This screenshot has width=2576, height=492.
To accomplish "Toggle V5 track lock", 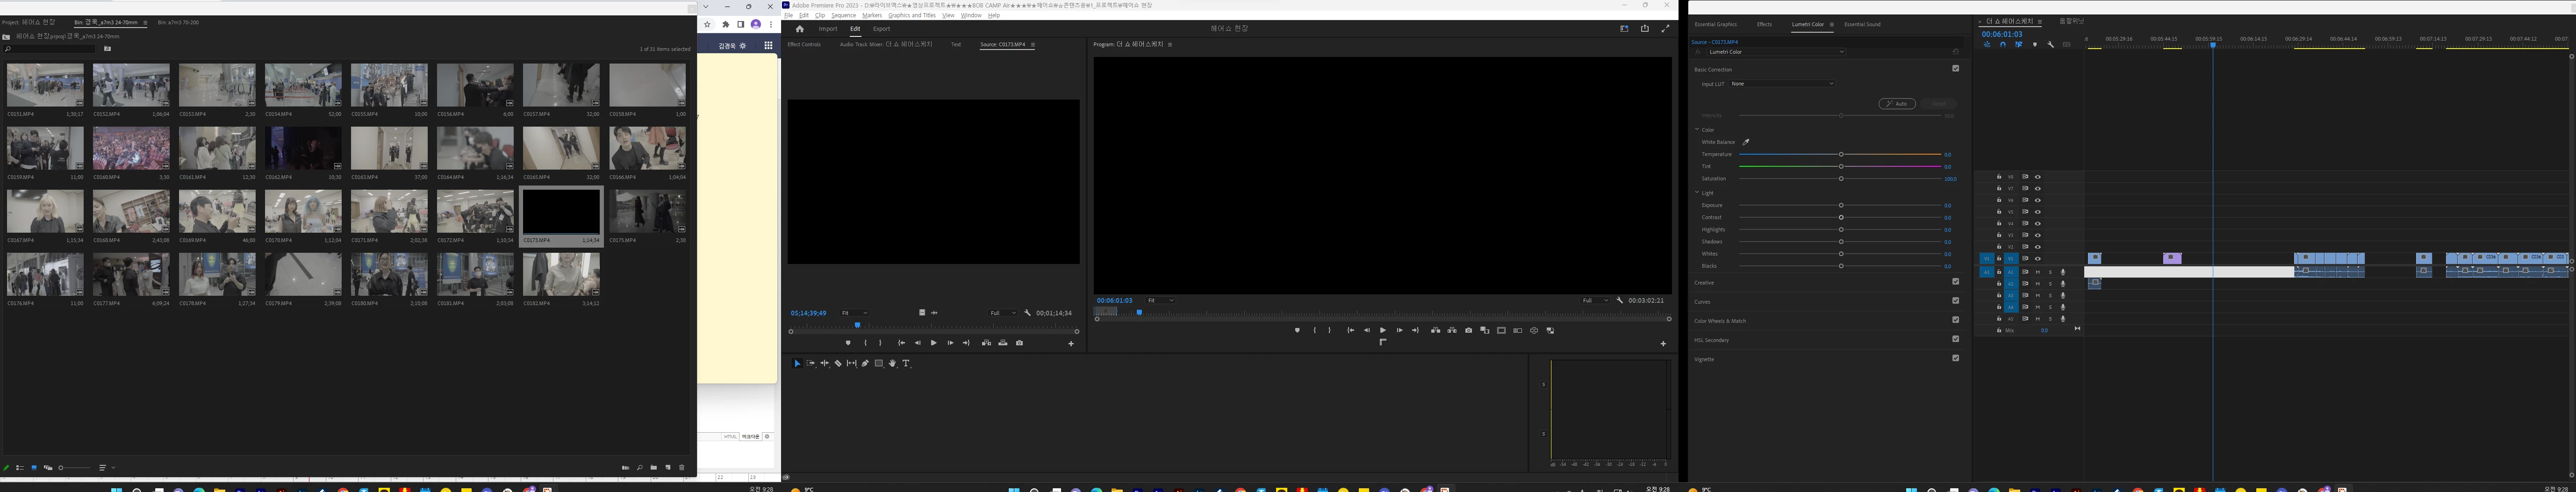I will click(1999, 212).
